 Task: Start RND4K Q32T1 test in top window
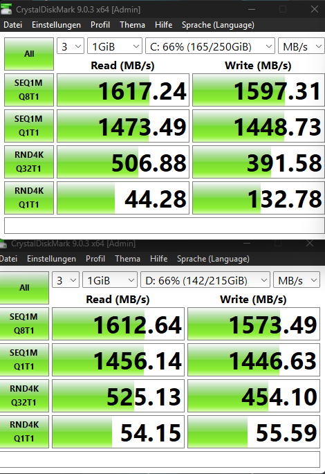(29, 162)
